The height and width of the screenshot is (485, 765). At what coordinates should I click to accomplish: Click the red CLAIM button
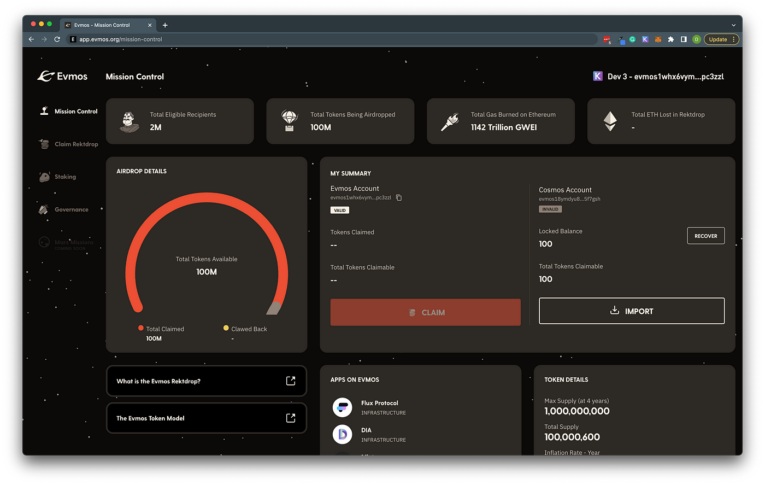(426, 312)
